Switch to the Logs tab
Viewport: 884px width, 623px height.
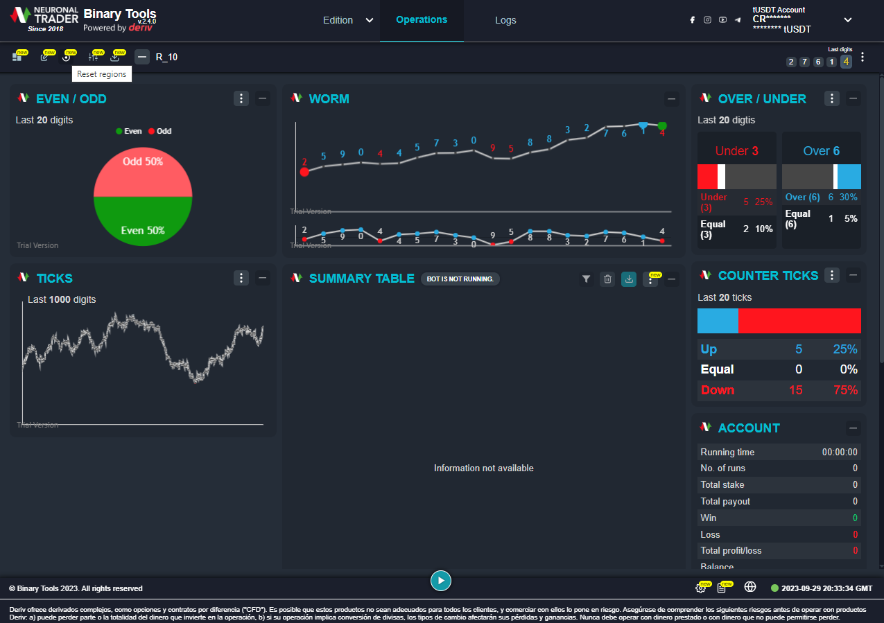point(505,21)
